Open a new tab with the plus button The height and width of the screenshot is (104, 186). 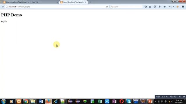[90, 2]
